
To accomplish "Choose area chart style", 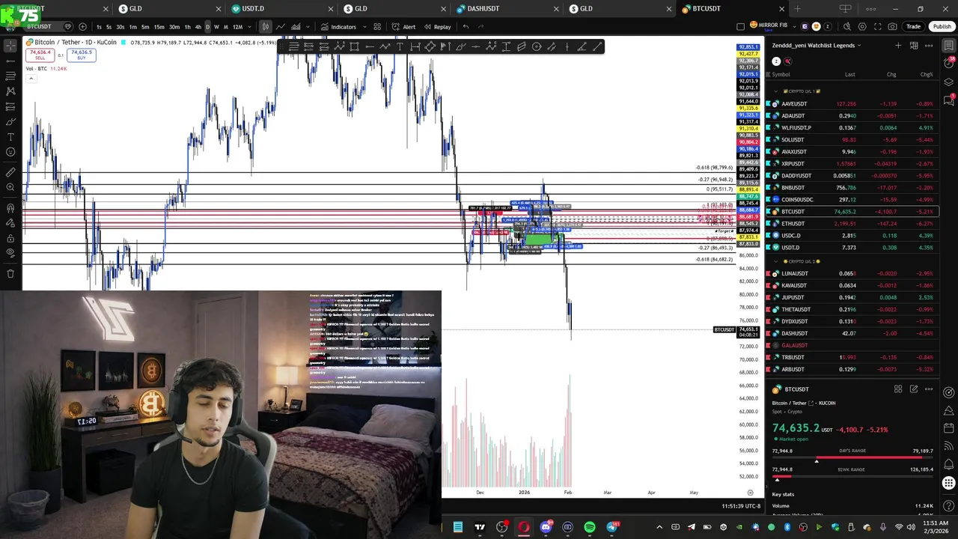I will (x=296, y=27).
